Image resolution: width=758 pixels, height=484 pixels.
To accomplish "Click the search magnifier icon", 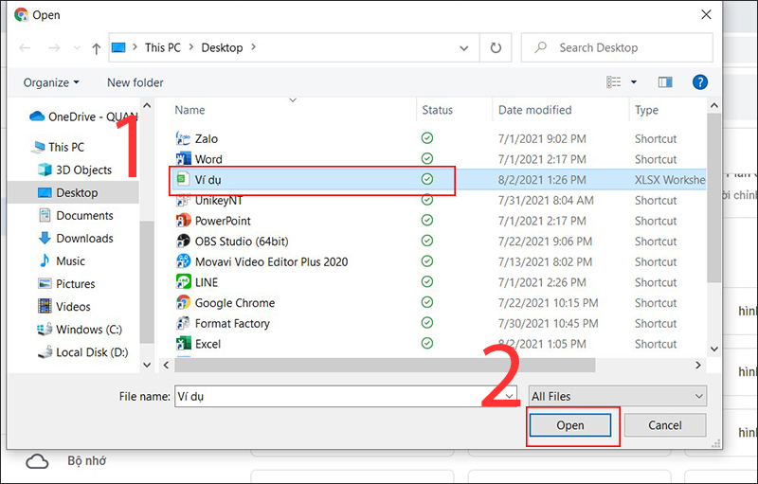I will tap(540, 47).
